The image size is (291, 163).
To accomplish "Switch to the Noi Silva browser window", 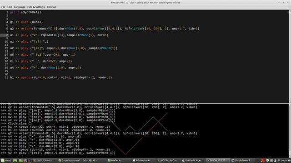I will click(x=44, y=160).
